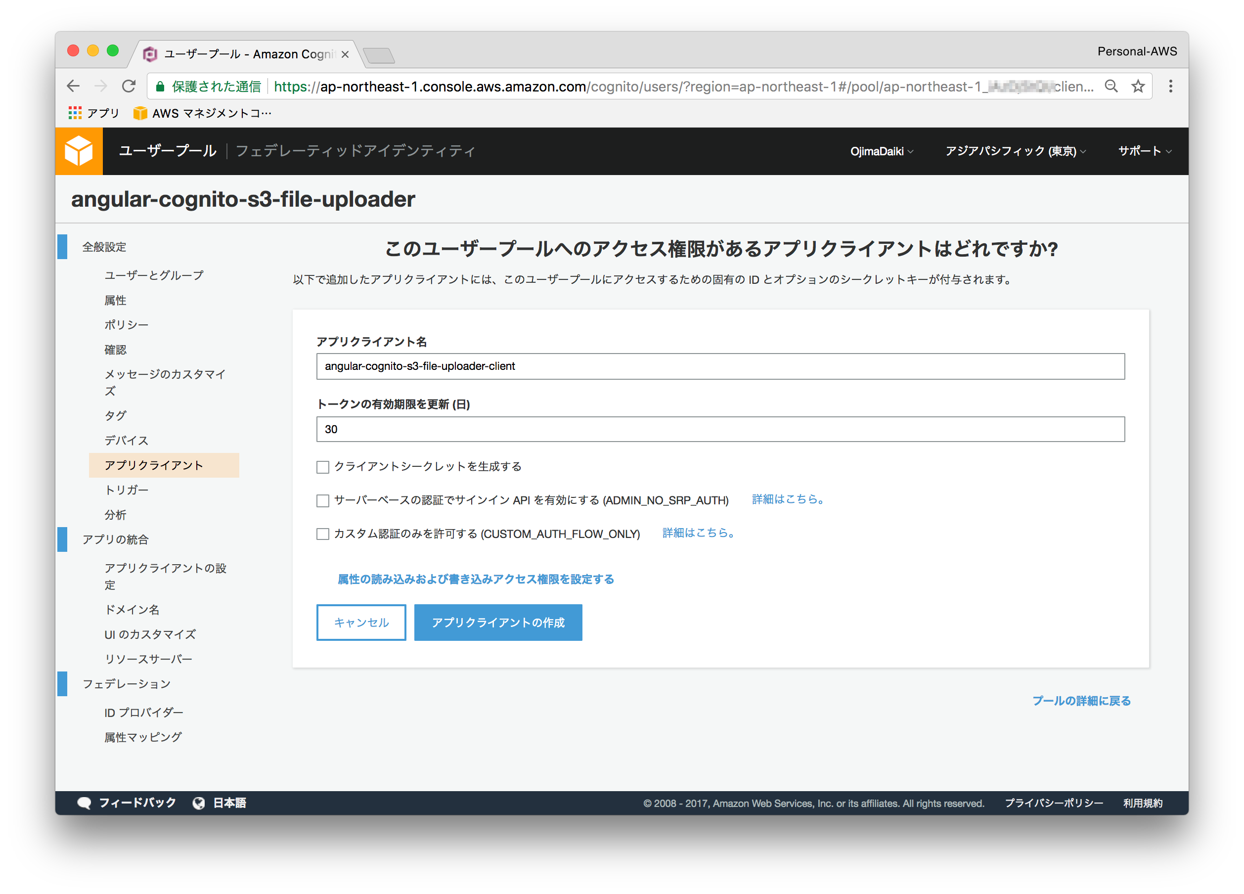Image resolution: width=1244 pixels, height=894 pixels.
Task: Open the AWS マネジメントコ… bookmark
Action: coord(202,113)
